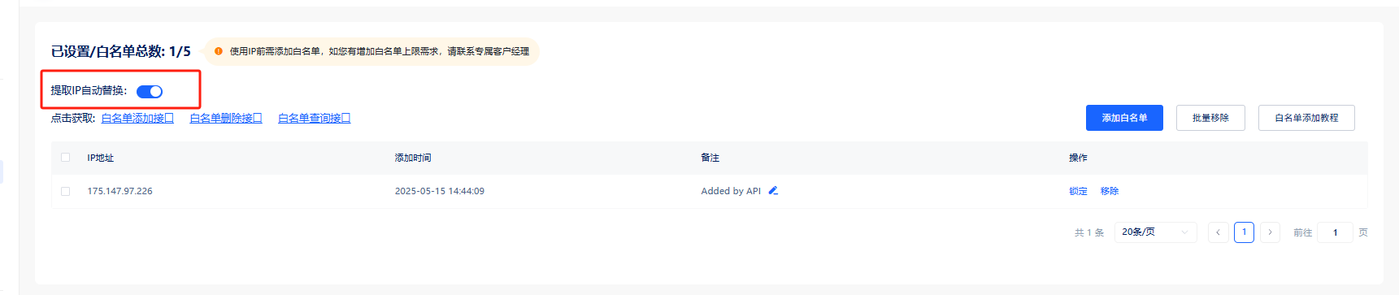Click the orange info icon in the notice banner
Image resolution: width=1399 pixels, height=295 pixels.
[x=219, y=51]
